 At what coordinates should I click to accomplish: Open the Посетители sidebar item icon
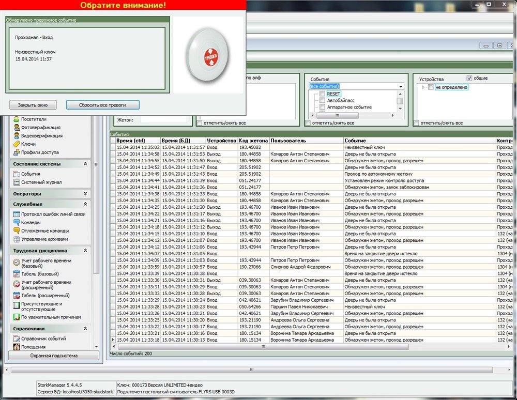(16, 119)
